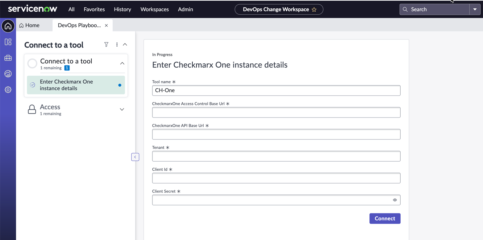
Task: Switch to the Home tab
Action: pyautogui.click(x=30, y=25)
